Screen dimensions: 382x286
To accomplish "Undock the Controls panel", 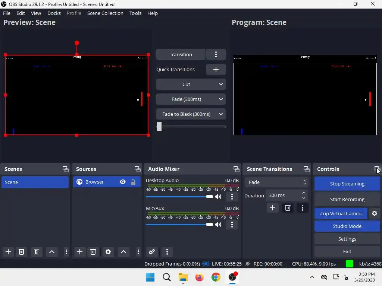I will click(x=377, y=169).
